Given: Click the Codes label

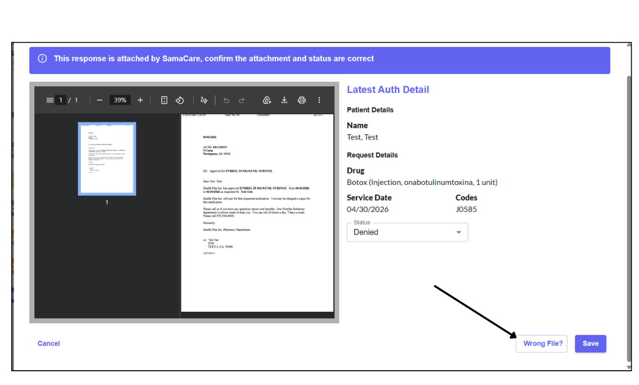Looking at the screenshot, I should pos(467,198).
